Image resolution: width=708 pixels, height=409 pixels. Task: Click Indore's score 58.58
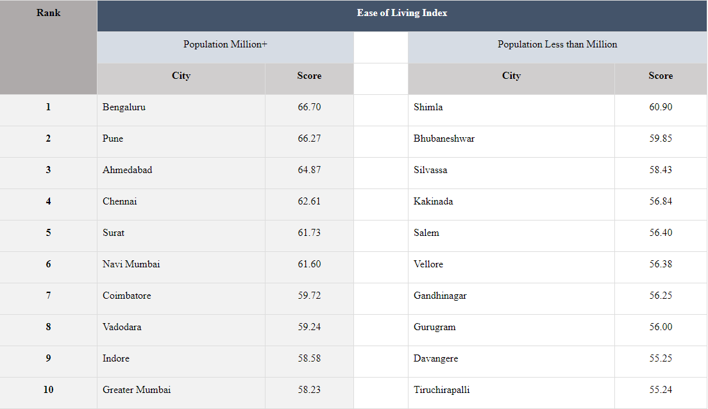[309, 358]
